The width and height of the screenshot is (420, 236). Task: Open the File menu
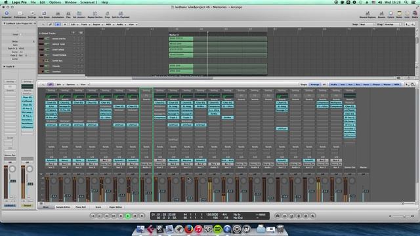33,3
